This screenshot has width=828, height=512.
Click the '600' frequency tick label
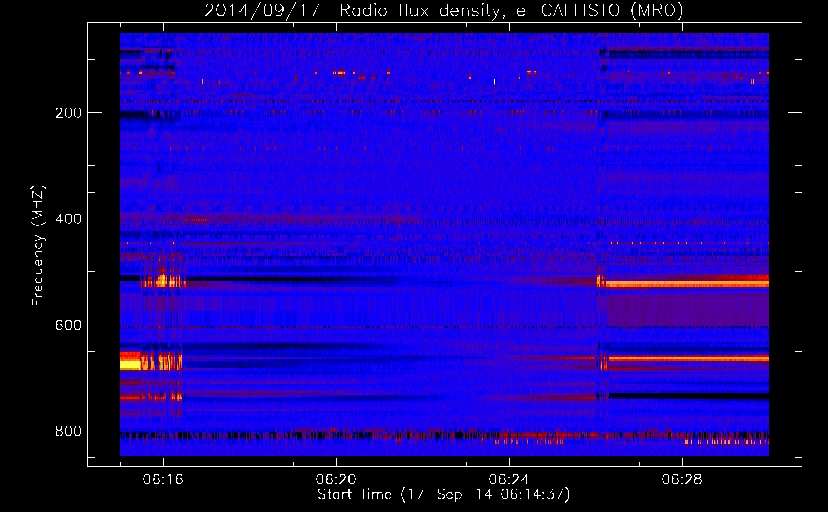click(69, 326)
